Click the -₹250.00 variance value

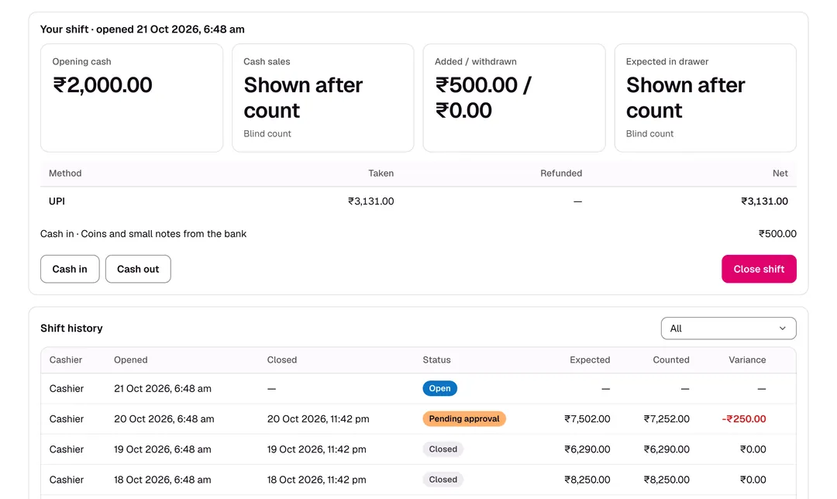tap(743, 419)
